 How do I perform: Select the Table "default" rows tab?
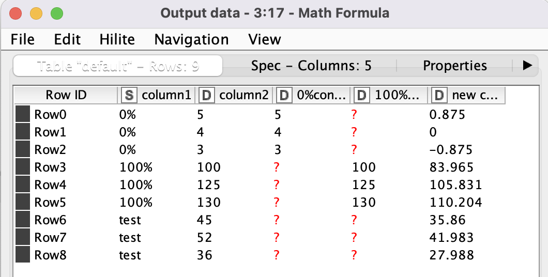pos(118,66)
